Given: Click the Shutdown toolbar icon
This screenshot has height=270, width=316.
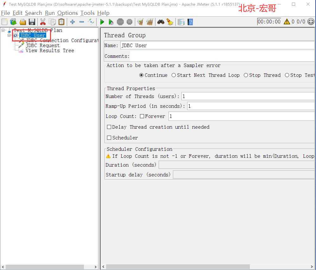Looking at the screenshot, I should pyautogui.click(x=130, y=22).
